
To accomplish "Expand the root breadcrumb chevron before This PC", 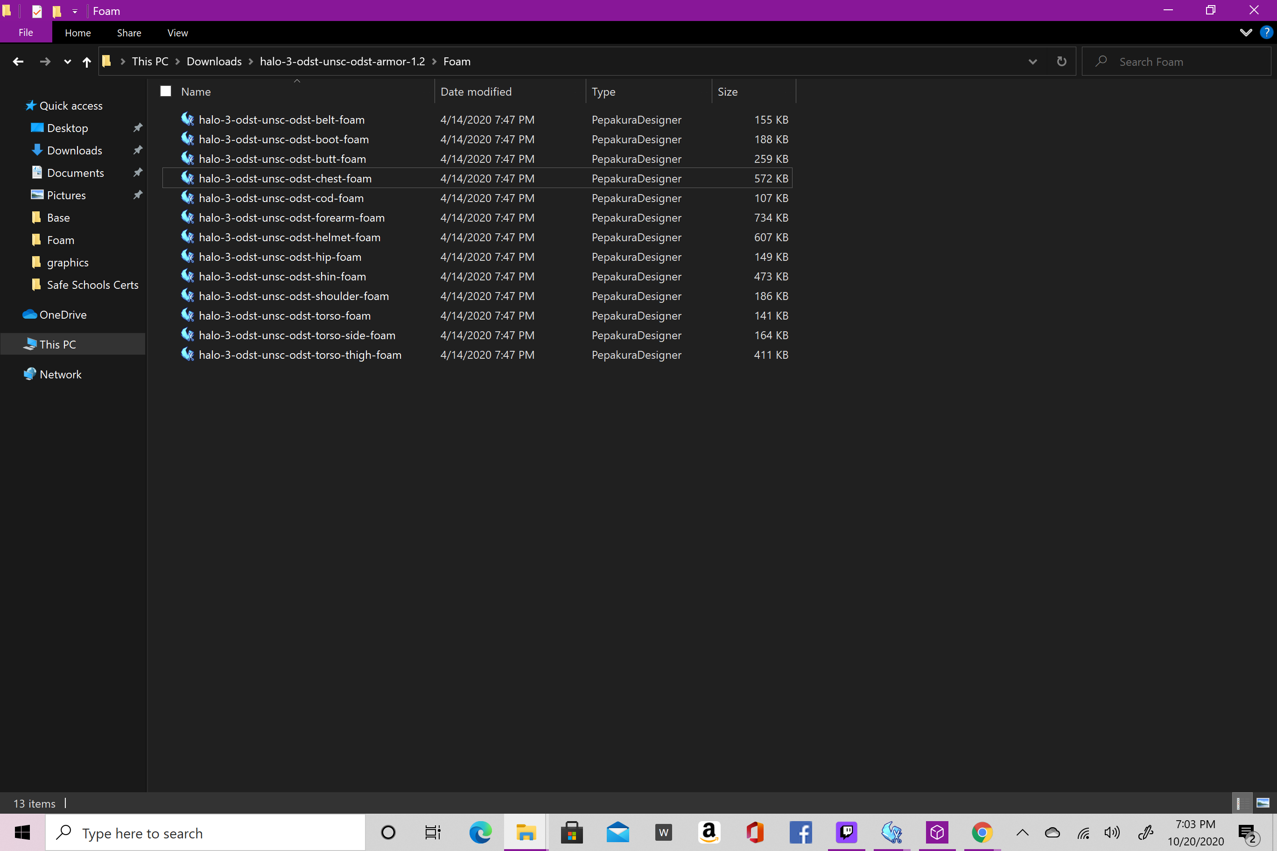I will (123, 61).
